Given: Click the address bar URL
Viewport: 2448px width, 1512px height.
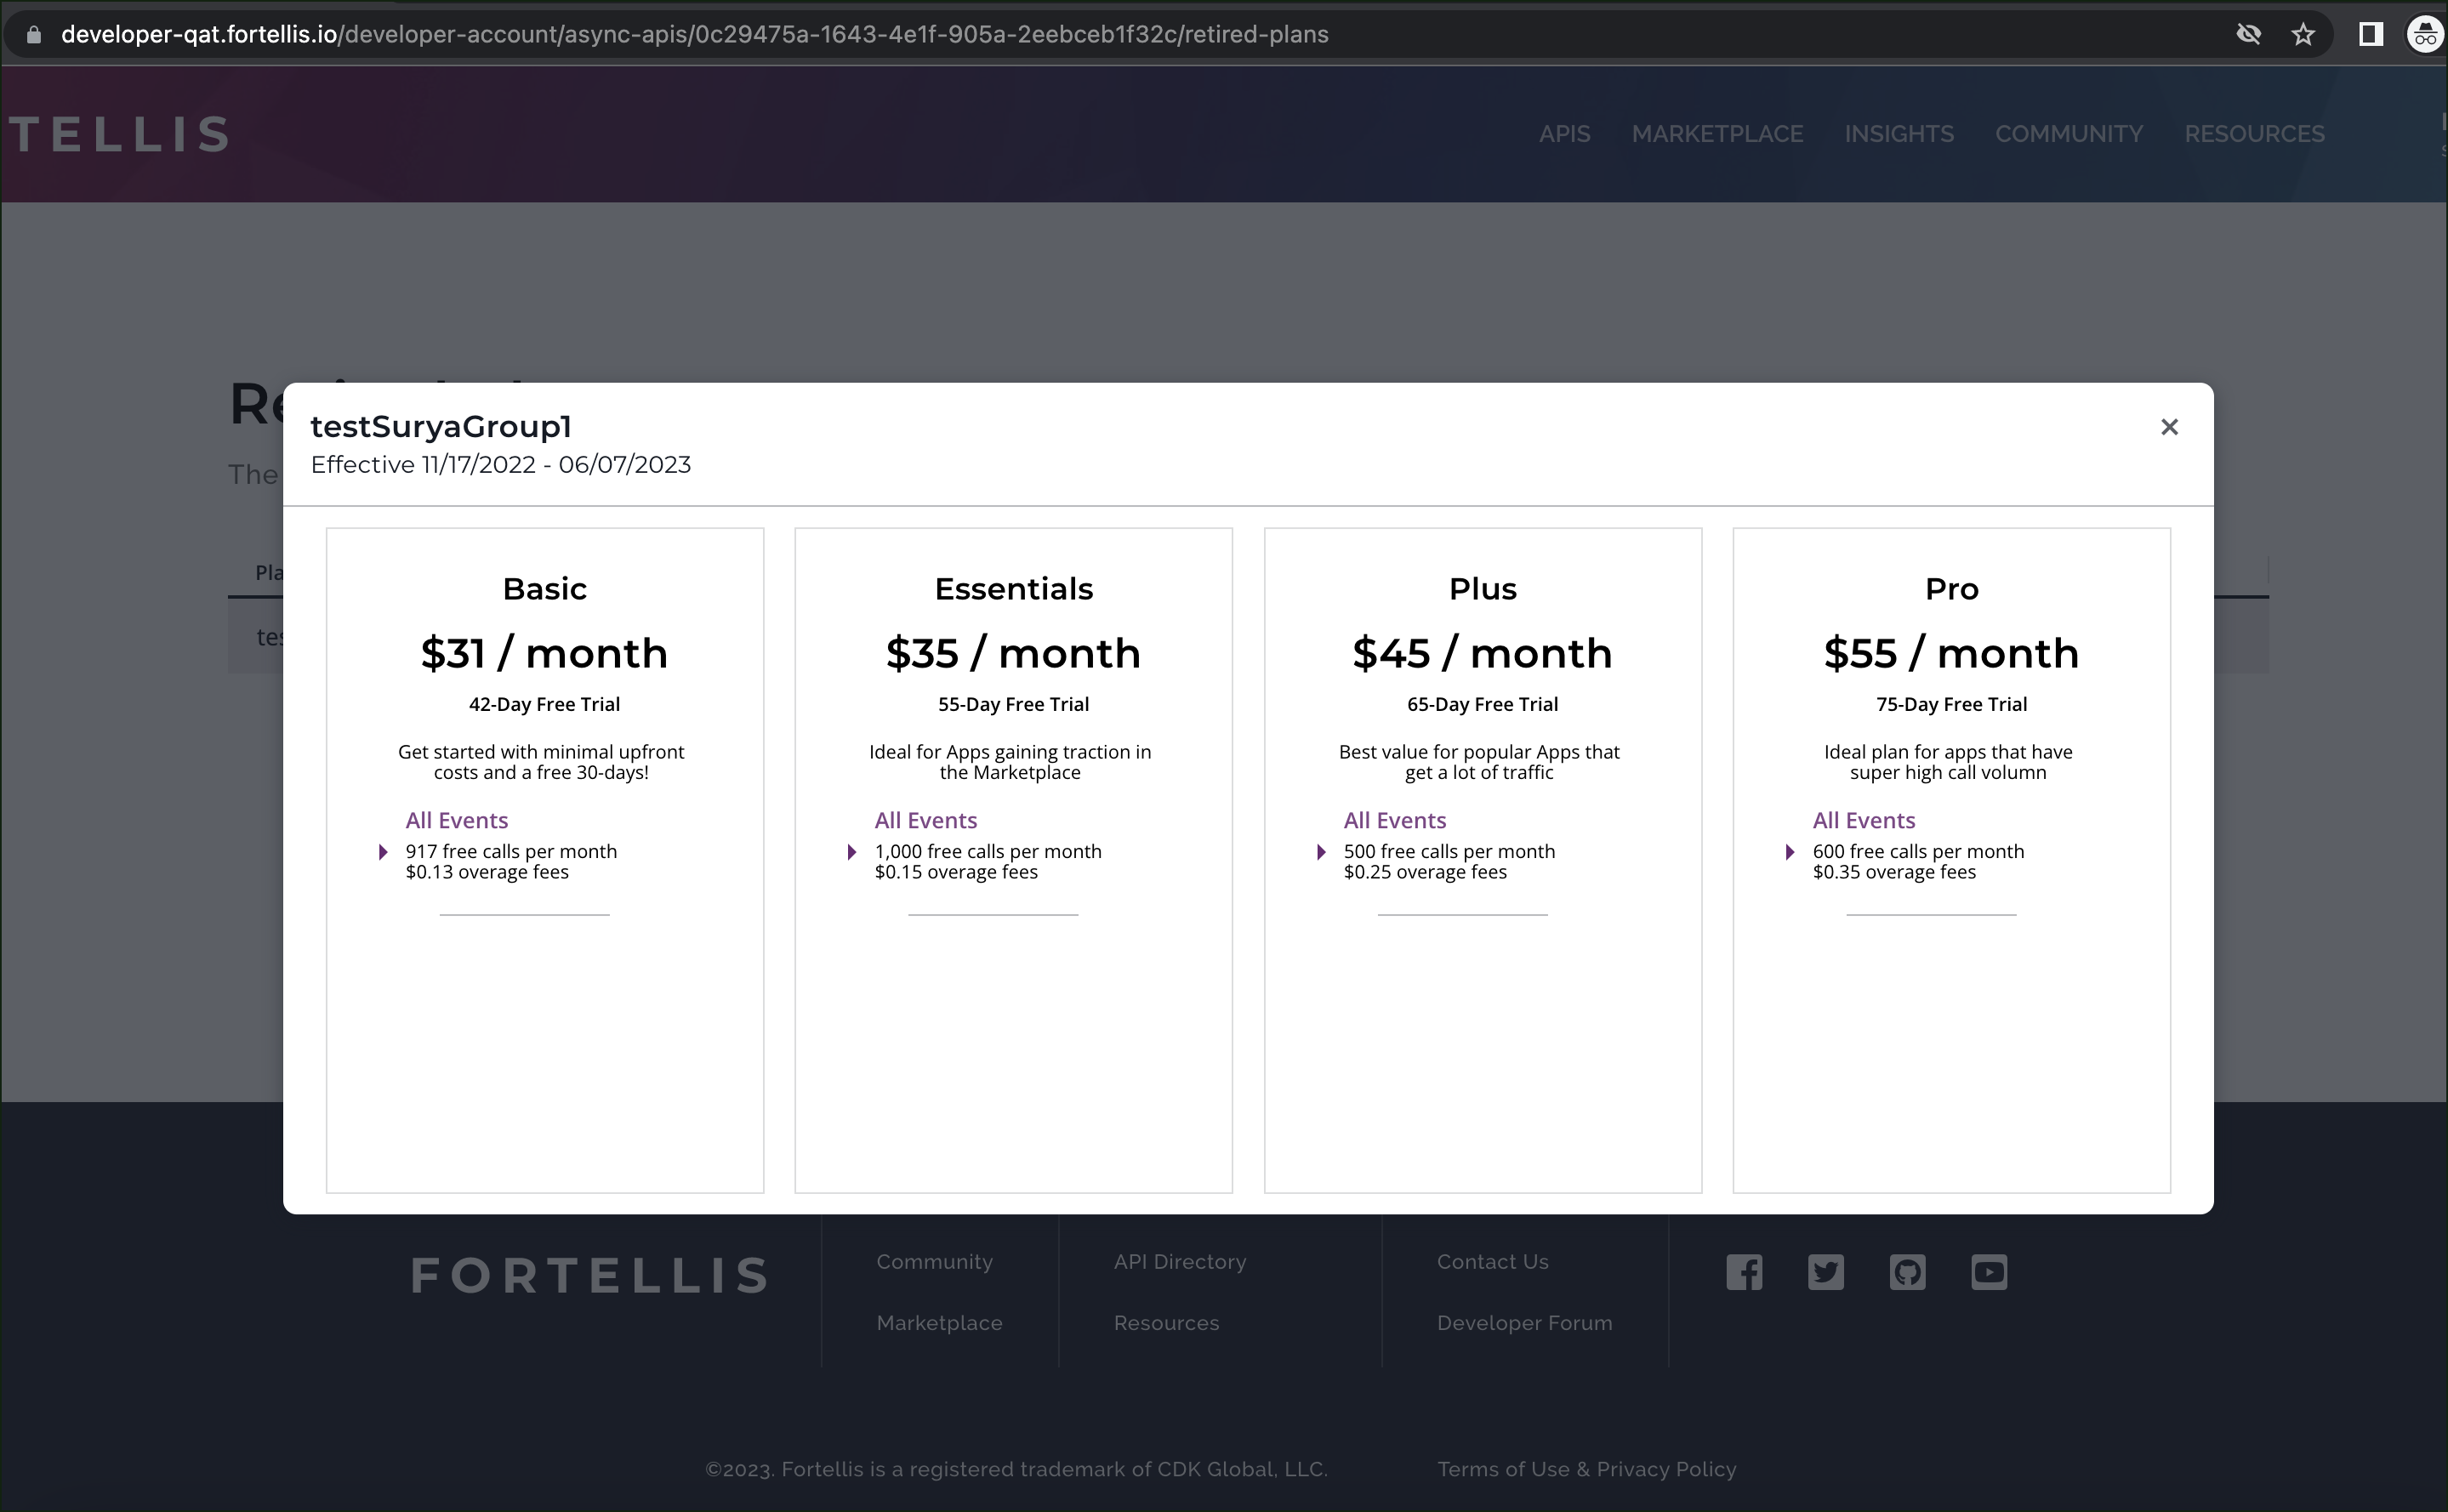Looking at the screenshot, I should point(694,35).
